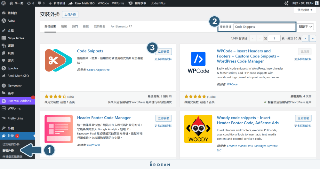Click Woody plugin logo thumbnail
The width and height of the screenshot is (320, 169).
click(198, 129)
